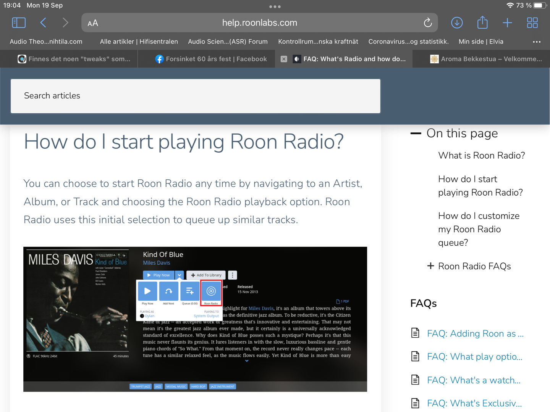
Task: Reload the help.roonlabs.com page
Action: coord(428,23)
